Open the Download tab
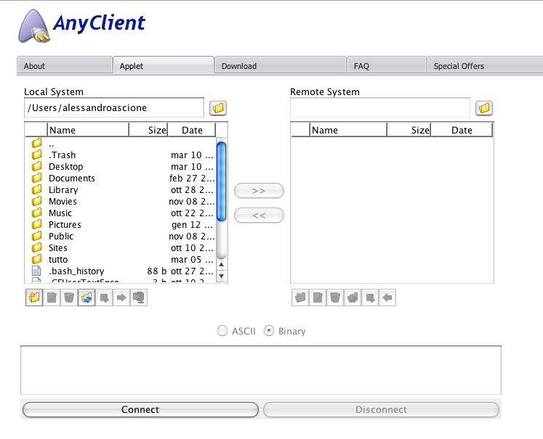 point(281,66)
